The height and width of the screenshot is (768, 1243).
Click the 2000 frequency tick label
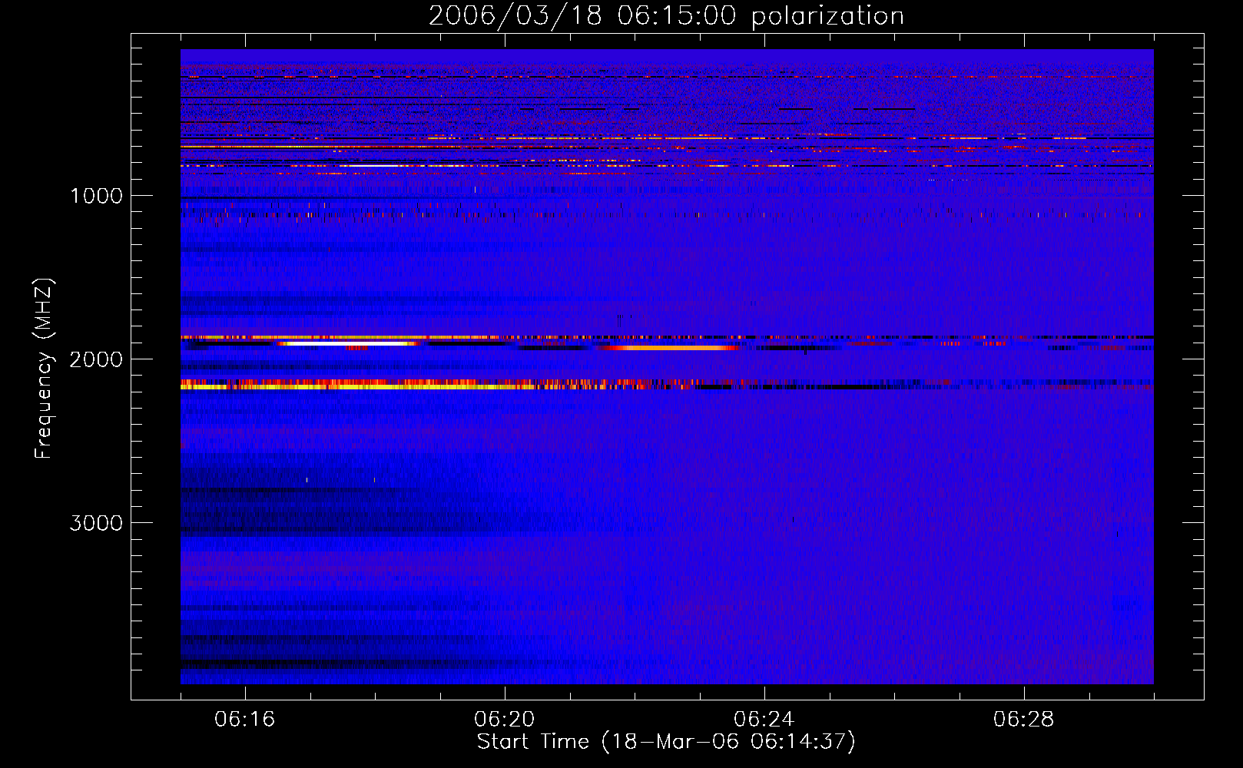tap(96, 359)
